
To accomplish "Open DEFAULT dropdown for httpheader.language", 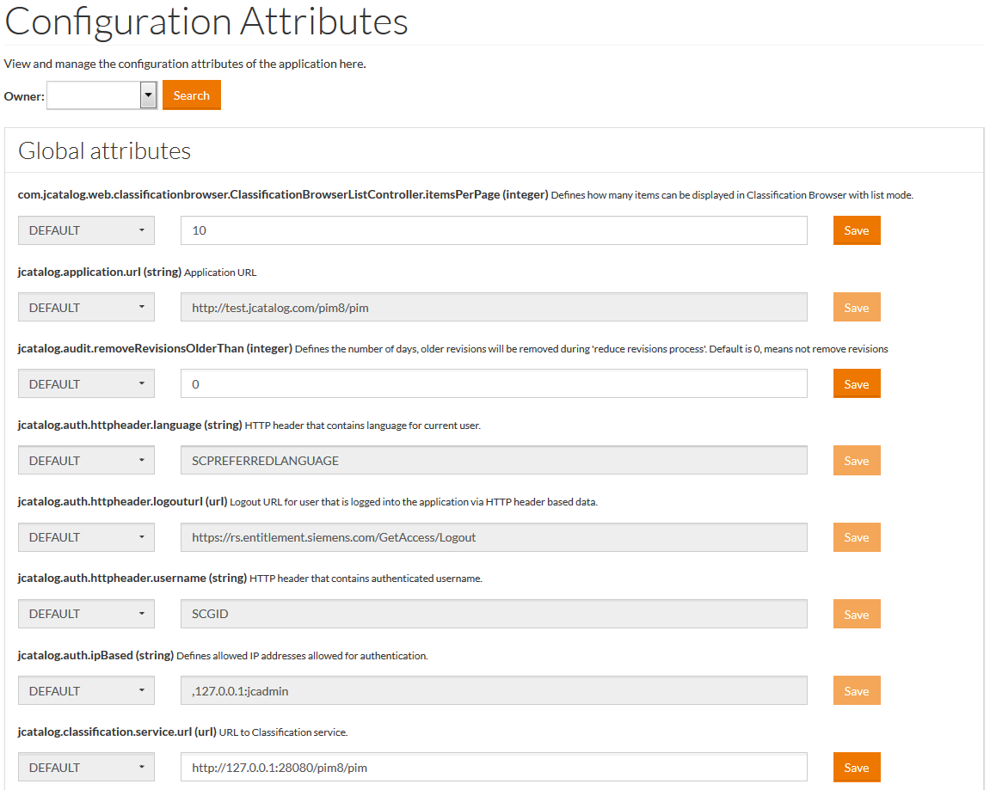I will [86, 461].
